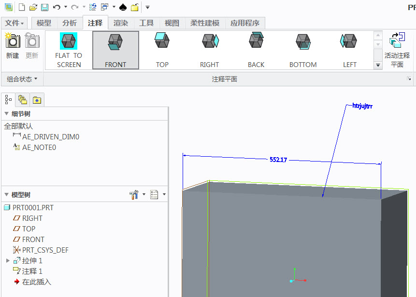Click the New file icon
Screen dimensions: 416x297
[21, 7]
